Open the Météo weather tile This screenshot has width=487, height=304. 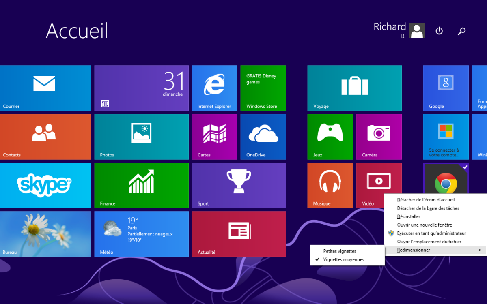point(141,234)
